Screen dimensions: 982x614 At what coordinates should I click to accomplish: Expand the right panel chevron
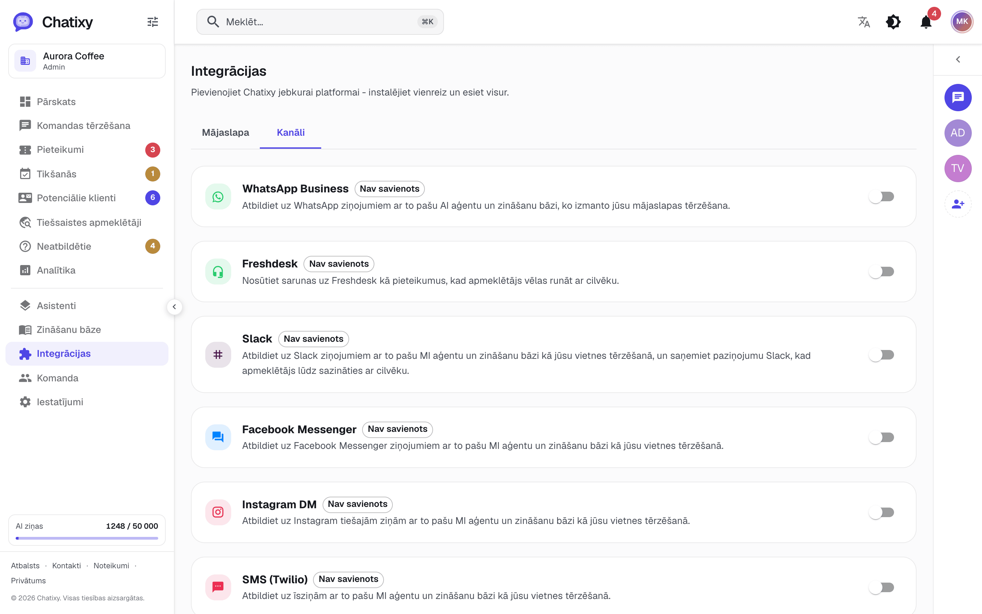(958, 60)
